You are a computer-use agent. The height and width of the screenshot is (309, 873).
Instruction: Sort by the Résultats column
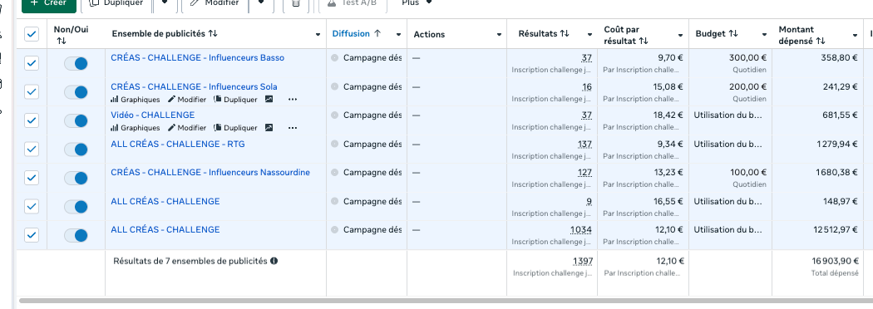(x=565, y=34)
